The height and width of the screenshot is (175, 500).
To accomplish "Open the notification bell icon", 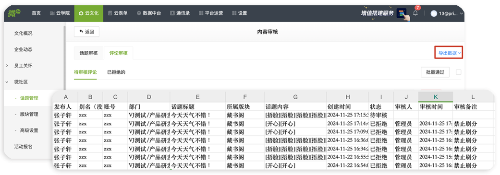I will coord(415,13).
